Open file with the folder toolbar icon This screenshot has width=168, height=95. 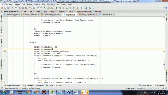click(2, 8)
